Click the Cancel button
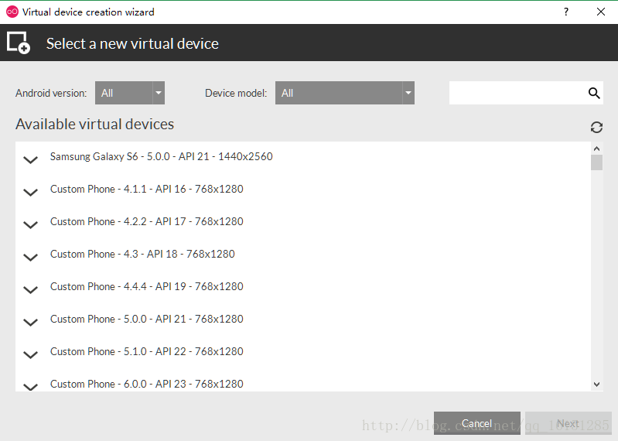The image size is (618, 441). 477,423
